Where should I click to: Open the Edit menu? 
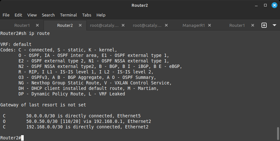19,15
